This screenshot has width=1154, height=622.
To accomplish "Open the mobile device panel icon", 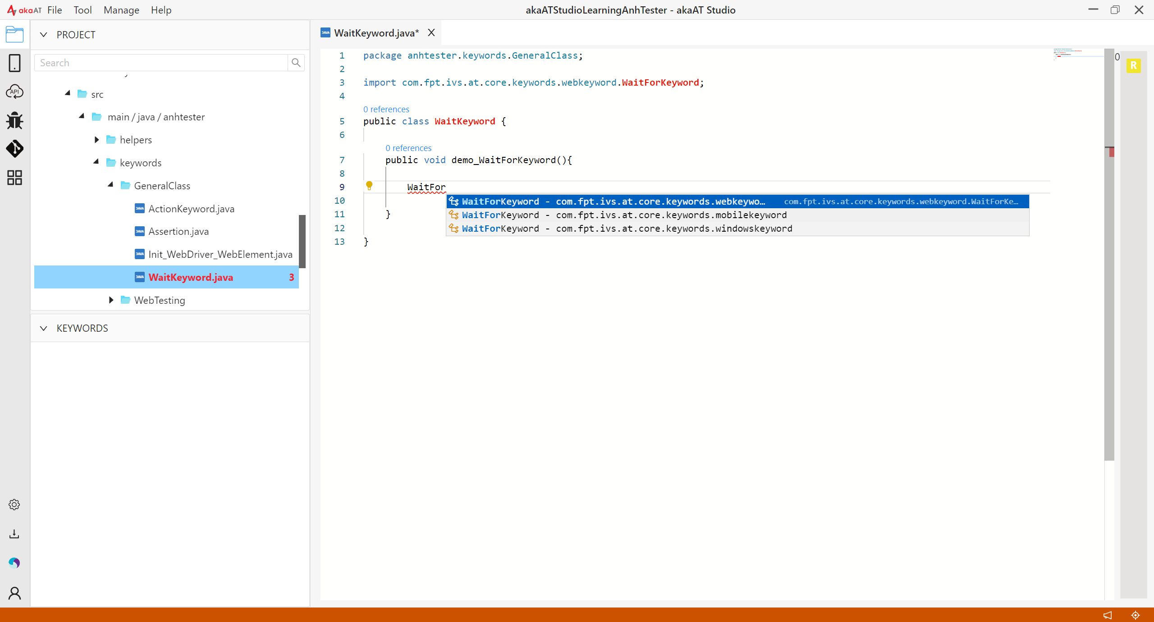I will (x=14, y=63).
